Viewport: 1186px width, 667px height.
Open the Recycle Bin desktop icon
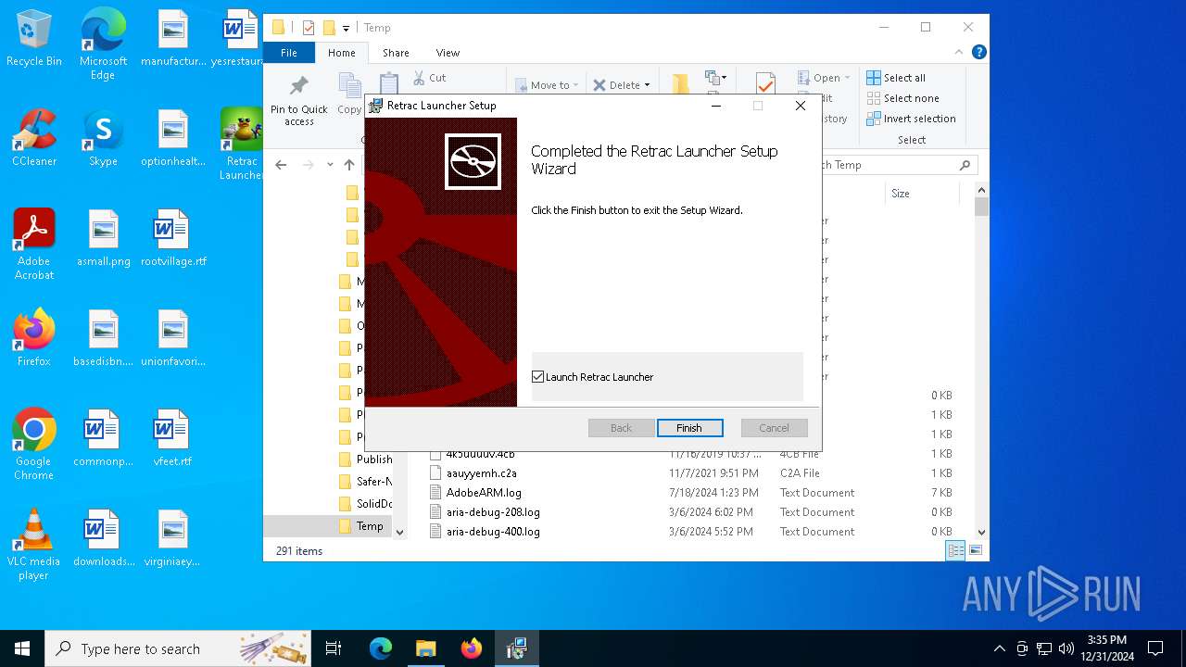coord(34,39)
